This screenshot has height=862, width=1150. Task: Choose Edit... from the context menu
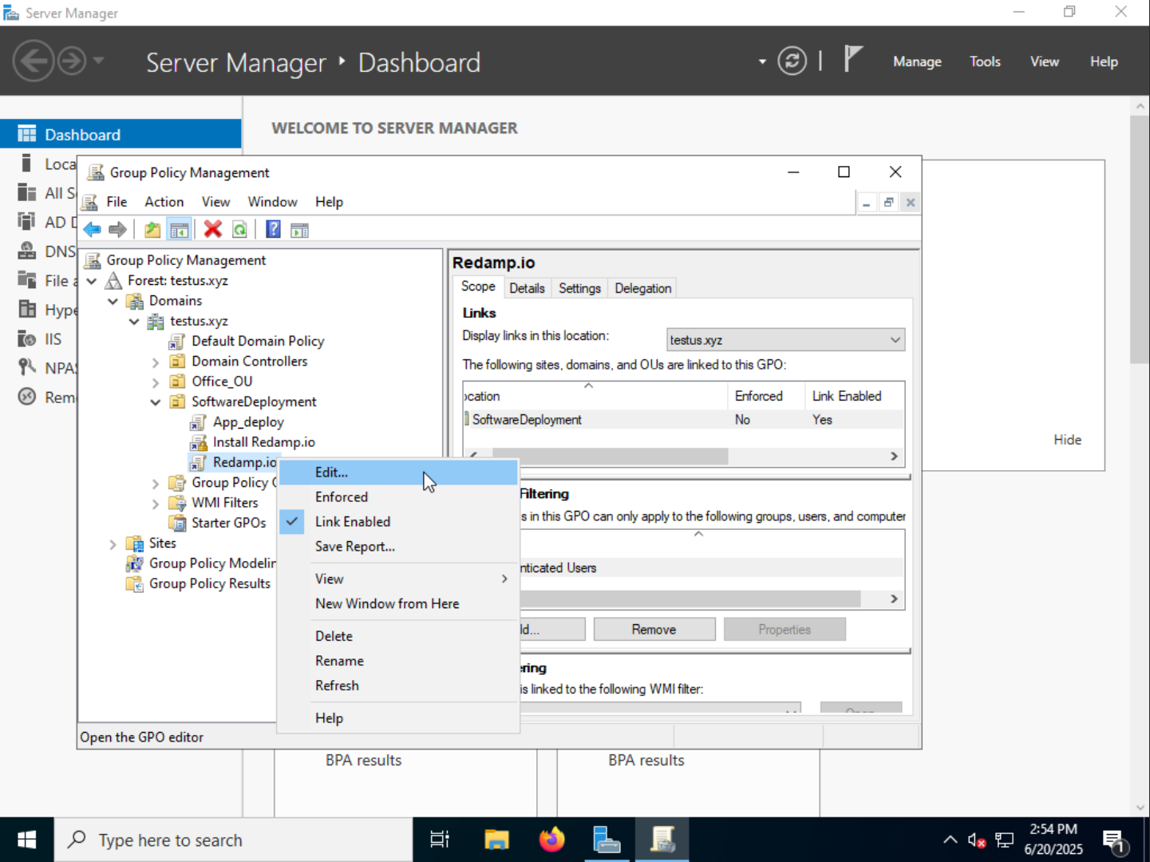[399, 473]
